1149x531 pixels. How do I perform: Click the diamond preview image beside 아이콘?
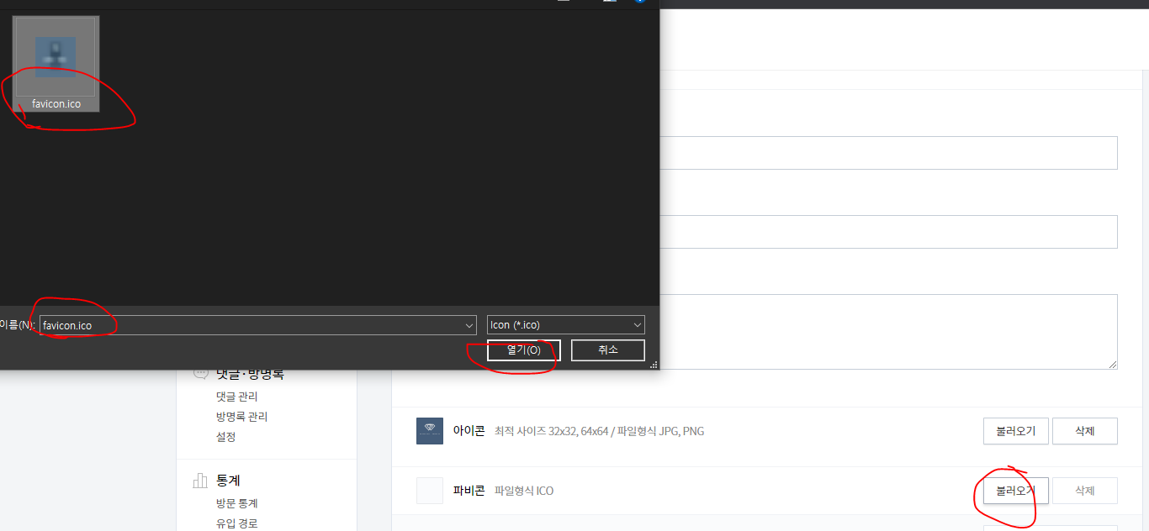[430, 431]
